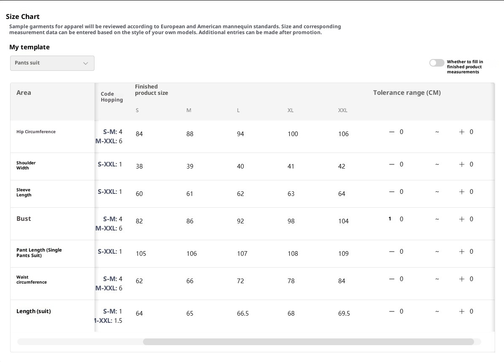Screen dimensions: 504x362
Task: Click the Hip Circumference size S value 84
Action: pyautogui.click(x=139, y=134)
